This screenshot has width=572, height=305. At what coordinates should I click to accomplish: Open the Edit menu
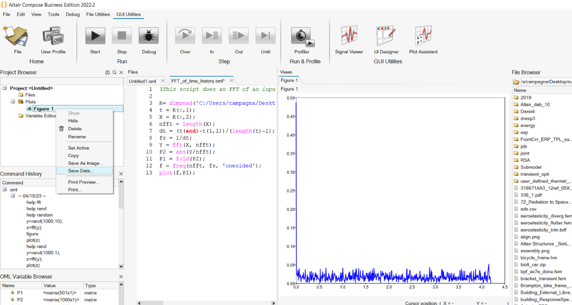21,14
